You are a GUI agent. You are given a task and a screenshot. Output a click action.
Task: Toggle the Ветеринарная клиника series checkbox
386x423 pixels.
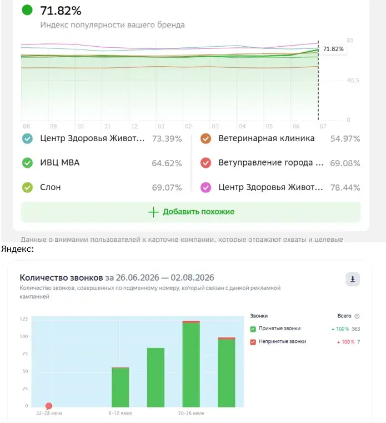pyautogui.click(x=205, y=138)
